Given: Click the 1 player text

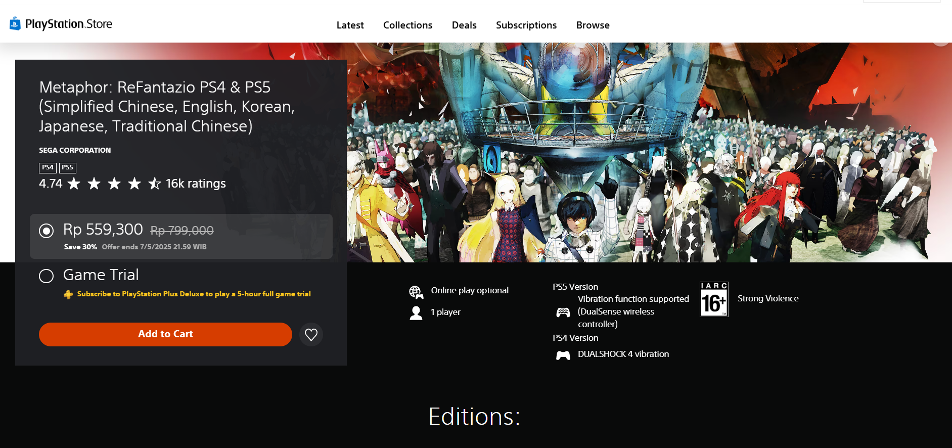Looking at the screenshot, I should pyautogui.click(x=445, y=312).
